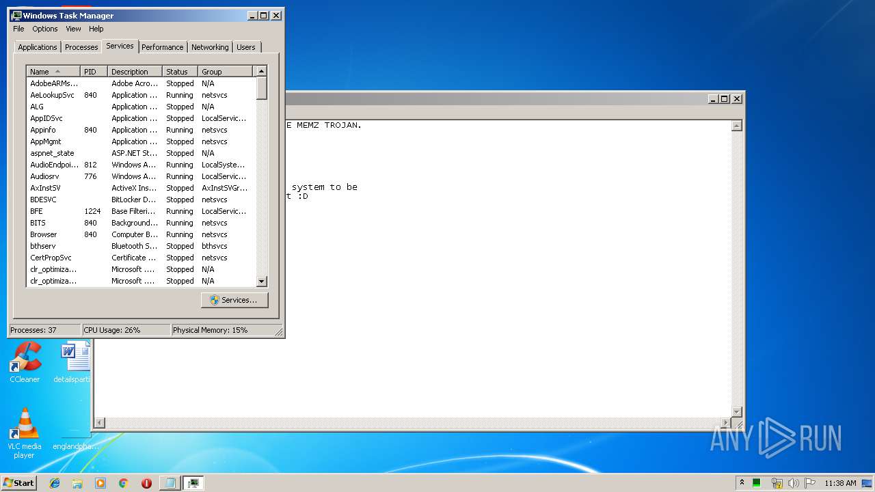The width and height of the screenshot is (875, 492).
Task: Select the CCleaner desktop shortcut
Action: pos(25,363)
